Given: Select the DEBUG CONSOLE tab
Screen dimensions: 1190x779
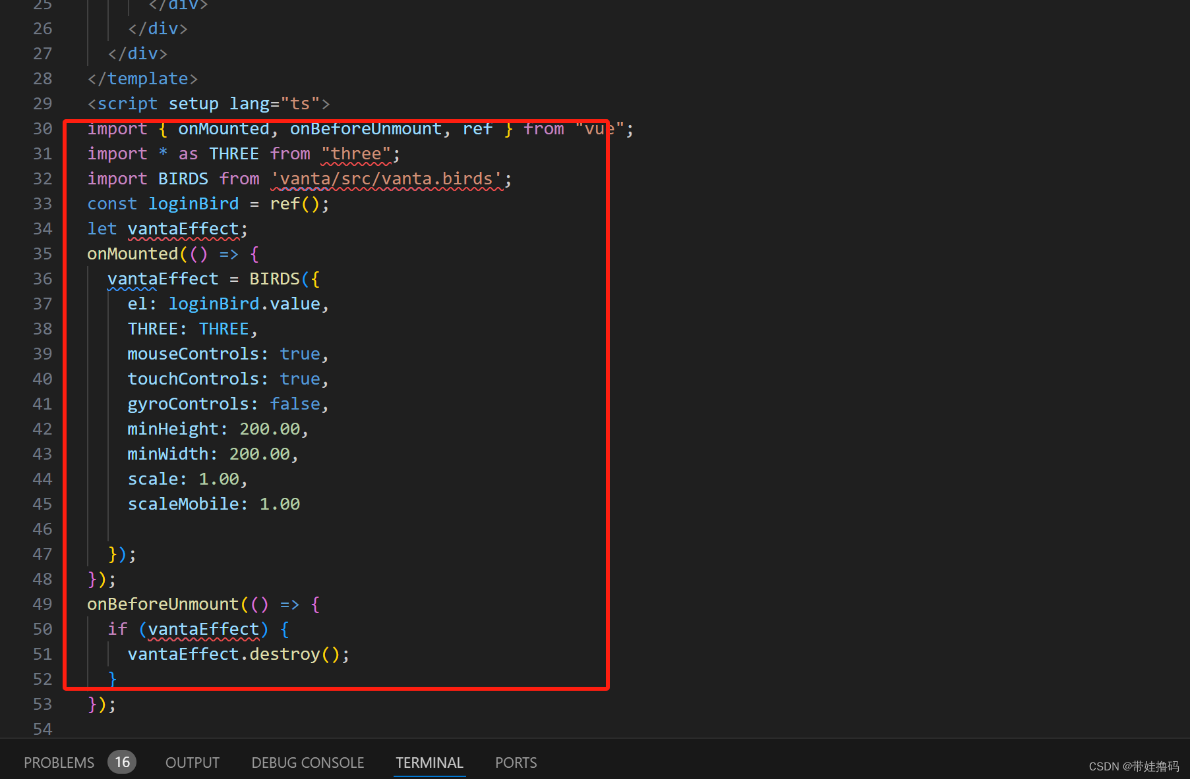Looking at the screenshot, I should (x=307, y=762).
